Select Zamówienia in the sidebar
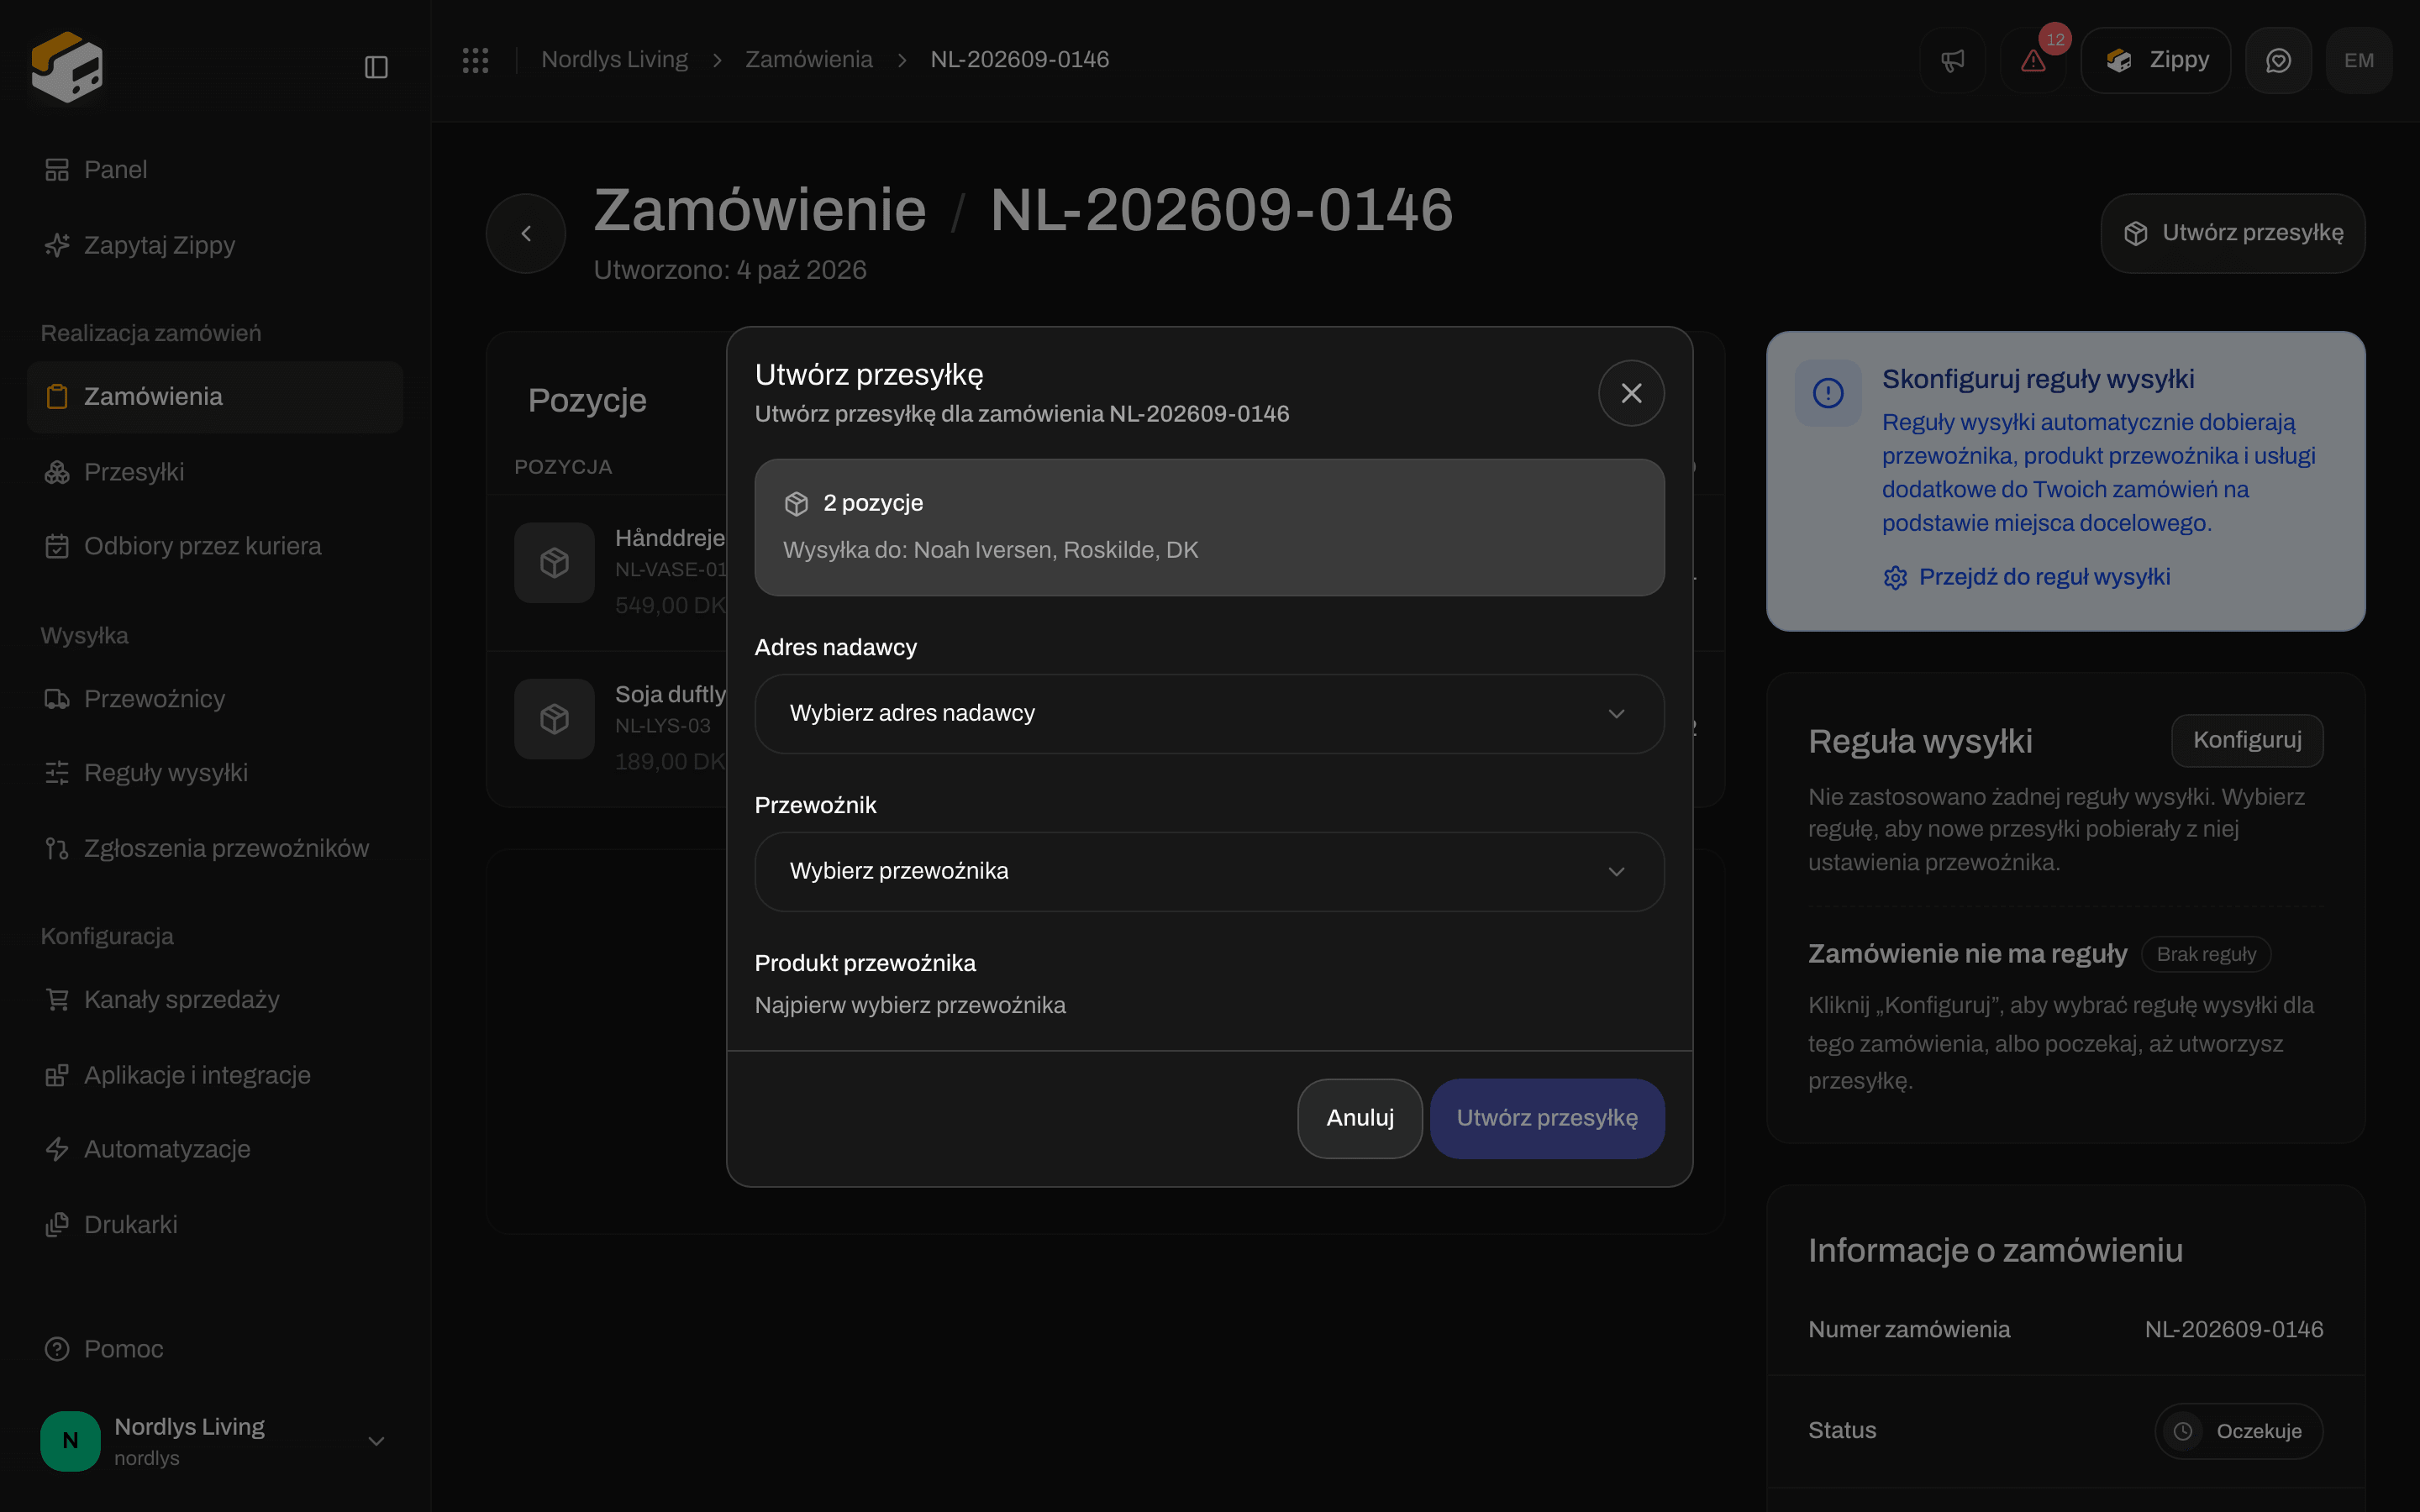Viewport: 2420px width, 1512px height. coord(215,397)
